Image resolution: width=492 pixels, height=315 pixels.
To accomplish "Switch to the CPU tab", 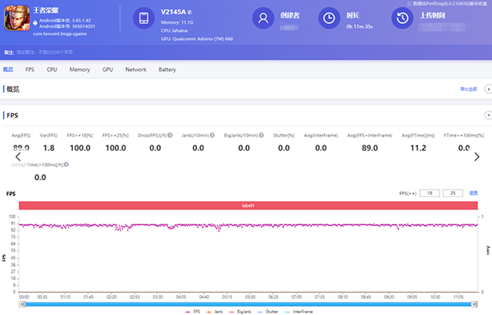I will pyautogui.click(x=52, y=70).
